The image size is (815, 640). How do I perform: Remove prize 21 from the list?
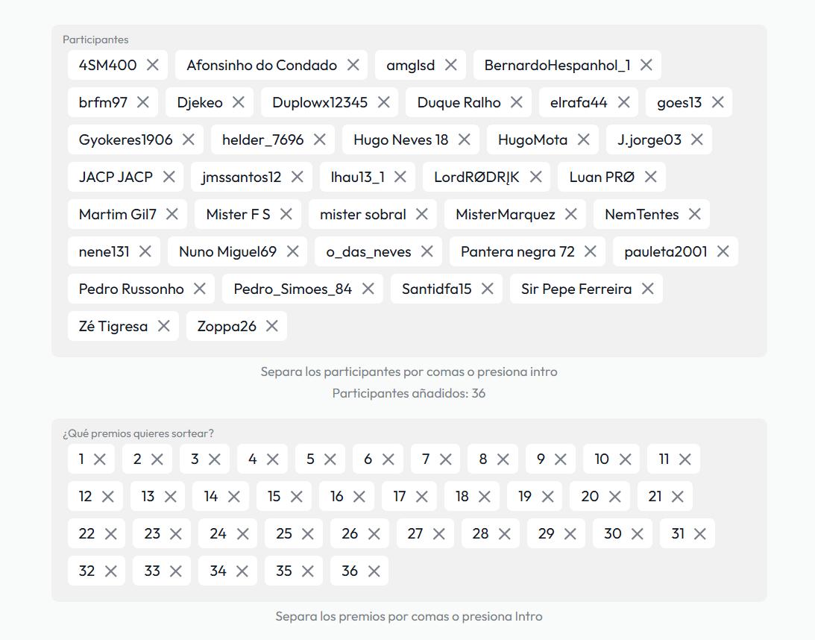click(x=677, y=497)
